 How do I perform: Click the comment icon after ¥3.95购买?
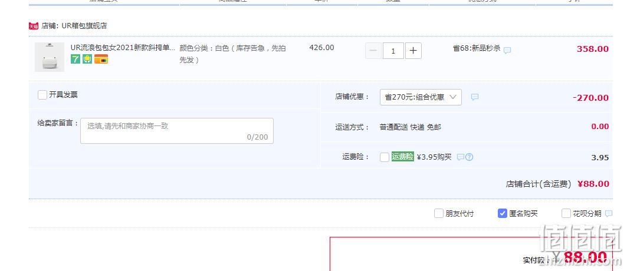click(460, 157)
